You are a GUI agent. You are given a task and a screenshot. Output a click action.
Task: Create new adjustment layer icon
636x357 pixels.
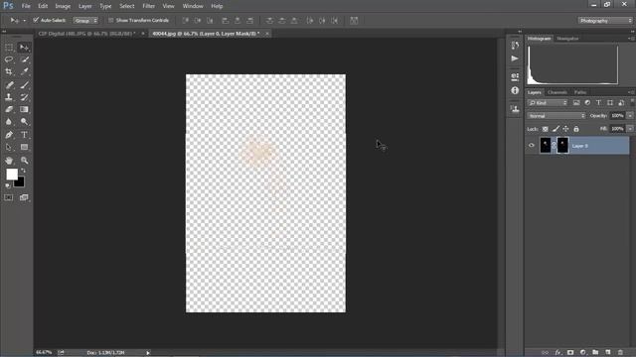point(583,353)
